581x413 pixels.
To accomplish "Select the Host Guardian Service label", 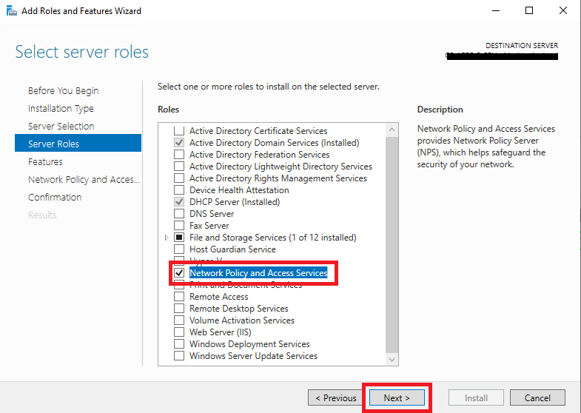I will pos(232,249).
